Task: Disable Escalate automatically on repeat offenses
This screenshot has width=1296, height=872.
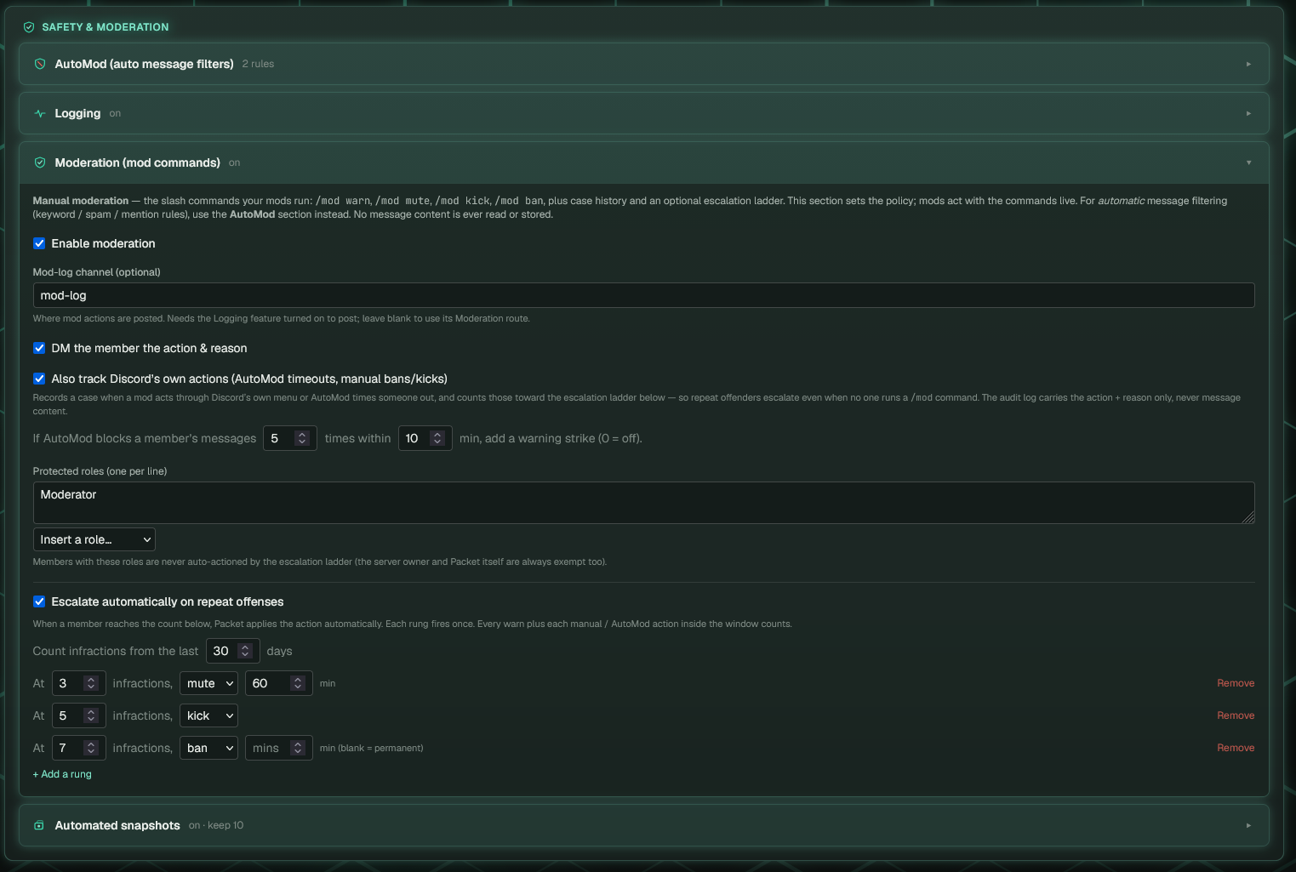Action: click(x=39, y=601)
